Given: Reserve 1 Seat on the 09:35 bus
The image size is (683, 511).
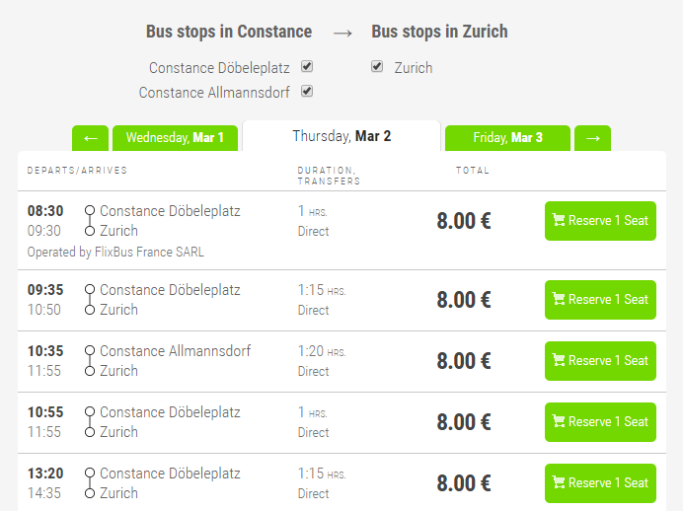Looking at the screenshot, I should [600, 300].
